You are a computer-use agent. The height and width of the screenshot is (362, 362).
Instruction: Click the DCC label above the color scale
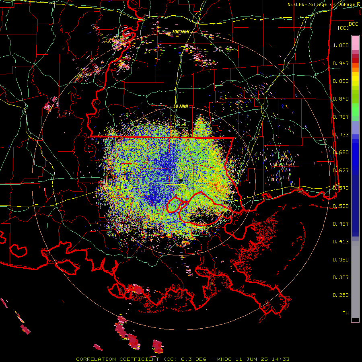[353, 24]
